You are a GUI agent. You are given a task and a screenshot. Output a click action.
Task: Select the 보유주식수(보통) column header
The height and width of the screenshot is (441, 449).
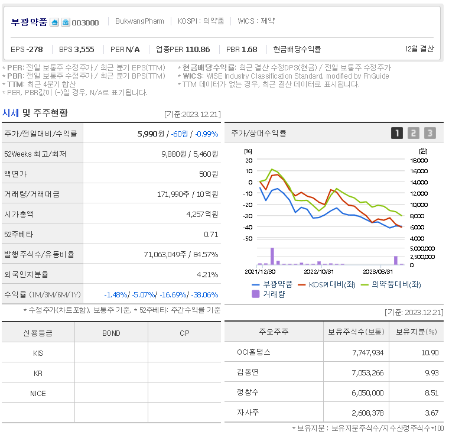click(x=356, y=332)
